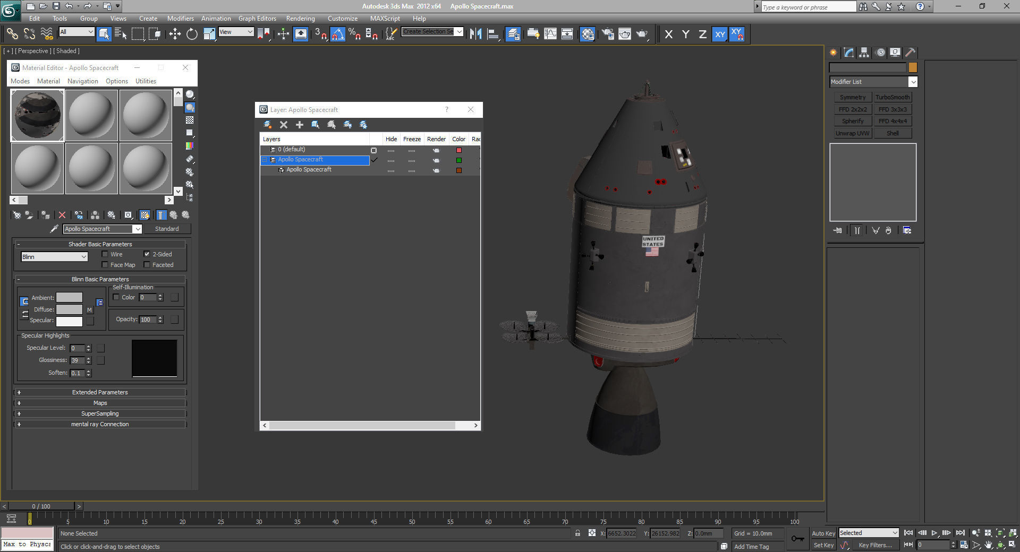Uncheck the 2-Sided checkbox
This screenshot has width=1020, height=552.
click(147, 254)
